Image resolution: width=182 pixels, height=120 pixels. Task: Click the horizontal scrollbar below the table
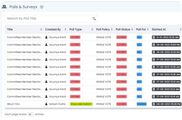(x=93, y=108)
